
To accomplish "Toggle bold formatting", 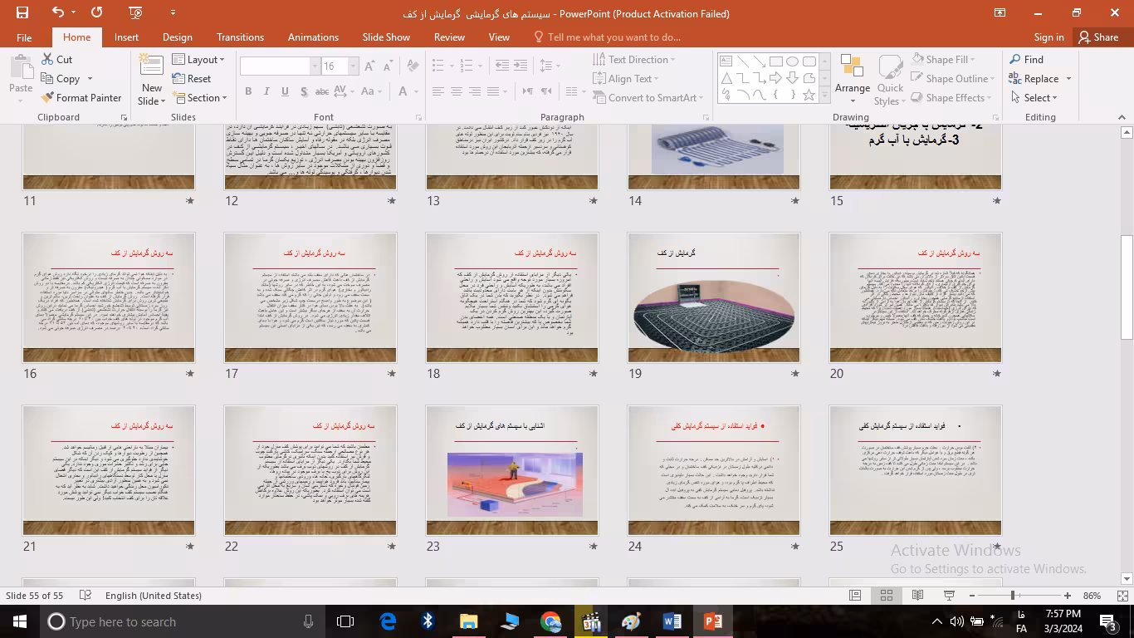I will click(x=248, y=91).
